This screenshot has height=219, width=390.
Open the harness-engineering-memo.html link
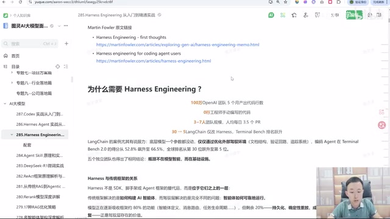coord(177,44)
